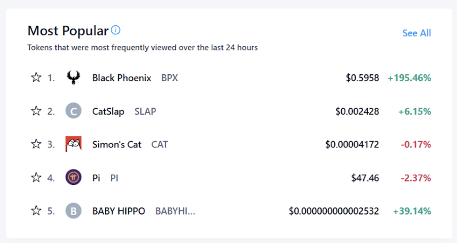Toggle the BABY HIPPO favorite star

point(36,211)
